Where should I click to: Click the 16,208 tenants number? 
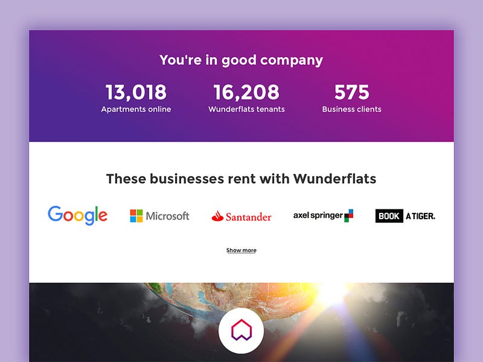tap(246, 92)
